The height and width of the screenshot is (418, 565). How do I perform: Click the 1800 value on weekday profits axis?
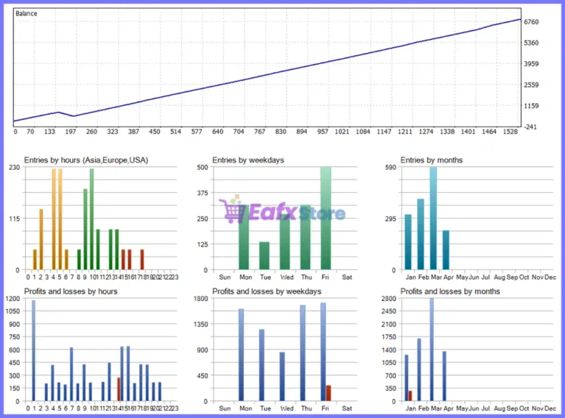coord(201,299)
